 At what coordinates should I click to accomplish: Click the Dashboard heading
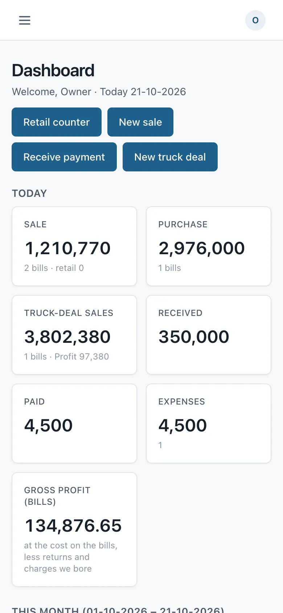point(53,70)
